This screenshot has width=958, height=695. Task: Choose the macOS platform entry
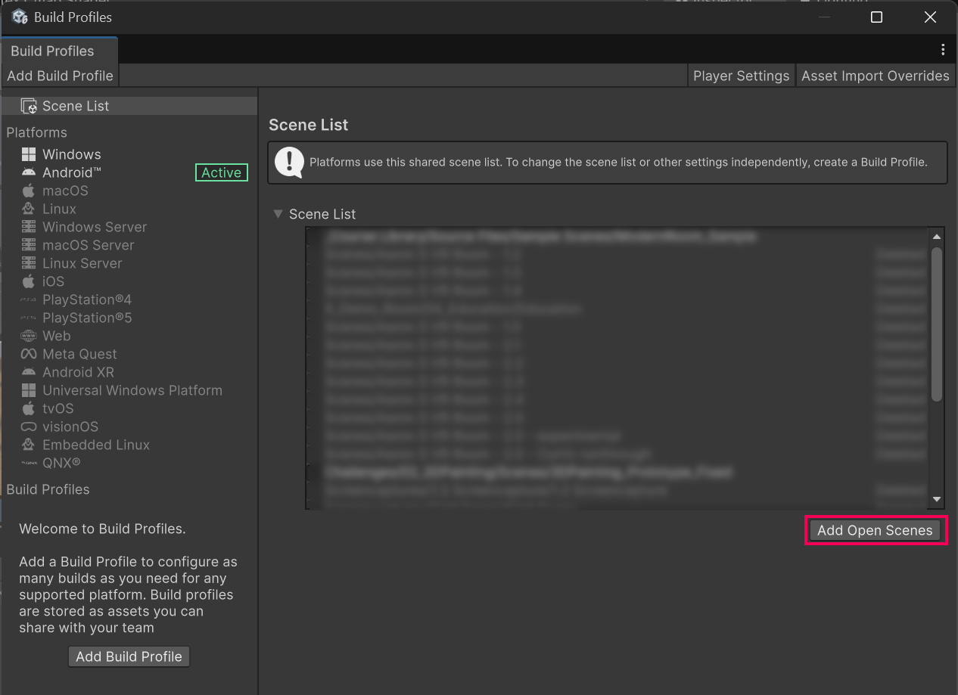point(65,191)
